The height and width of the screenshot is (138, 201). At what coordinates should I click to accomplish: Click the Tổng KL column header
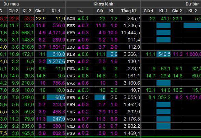click(x=129, y=11)
